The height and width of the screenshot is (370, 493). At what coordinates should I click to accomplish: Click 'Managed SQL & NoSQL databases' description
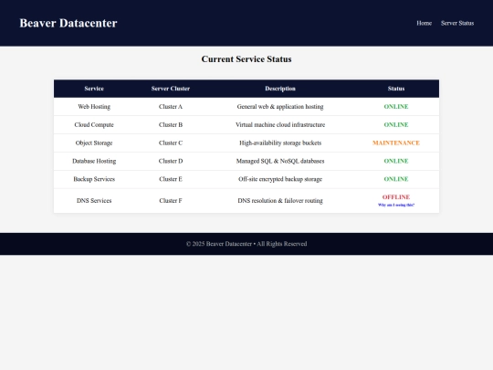coord(280,161)
